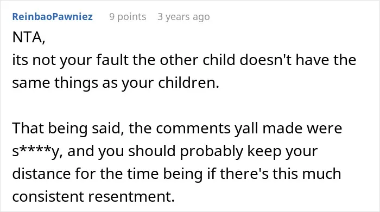Click the phrase "keep your" in the comment
The image size is (380, 212).
pos(282,151)
